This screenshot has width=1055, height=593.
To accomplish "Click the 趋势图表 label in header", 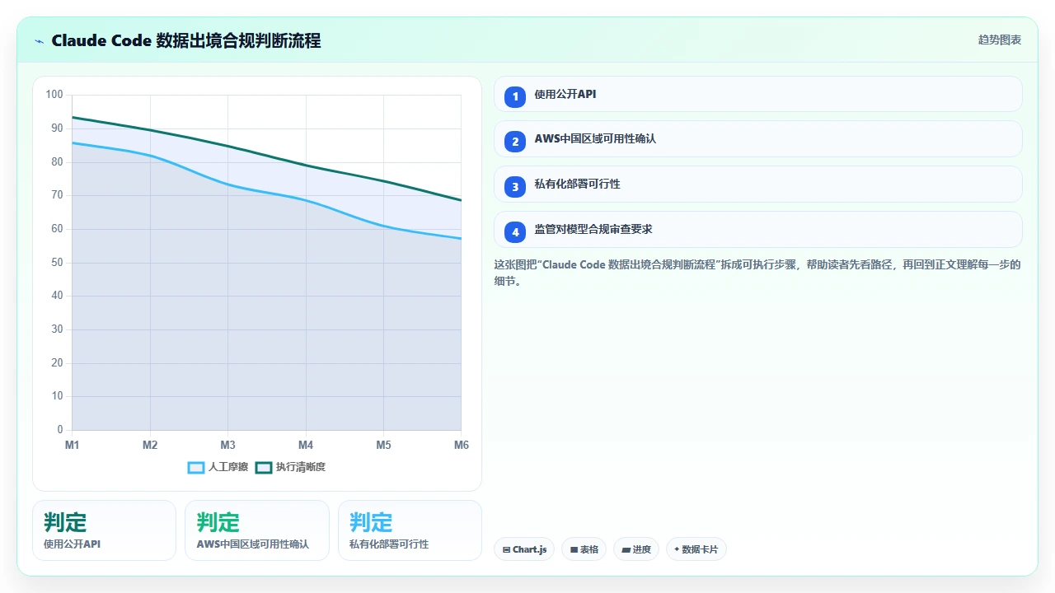I will click(1000, 40).
